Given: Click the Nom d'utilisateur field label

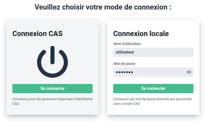Looking at the screenshot, I should pos(127,44).
